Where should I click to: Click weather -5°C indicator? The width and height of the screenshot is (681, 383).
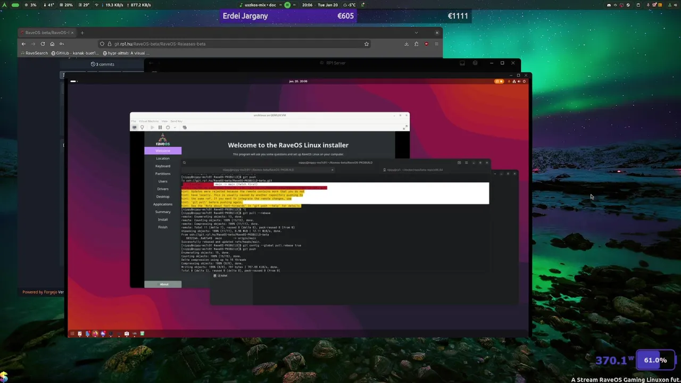coord(349,5)
